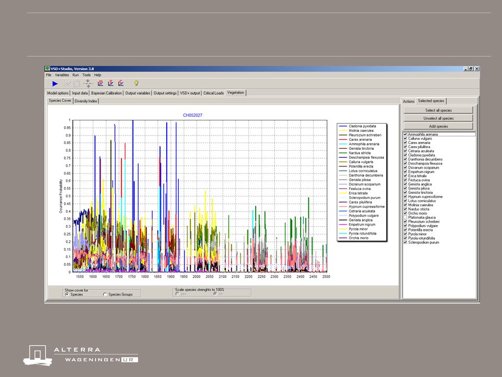Run the model with blue play icon

[x=55, y=84]
